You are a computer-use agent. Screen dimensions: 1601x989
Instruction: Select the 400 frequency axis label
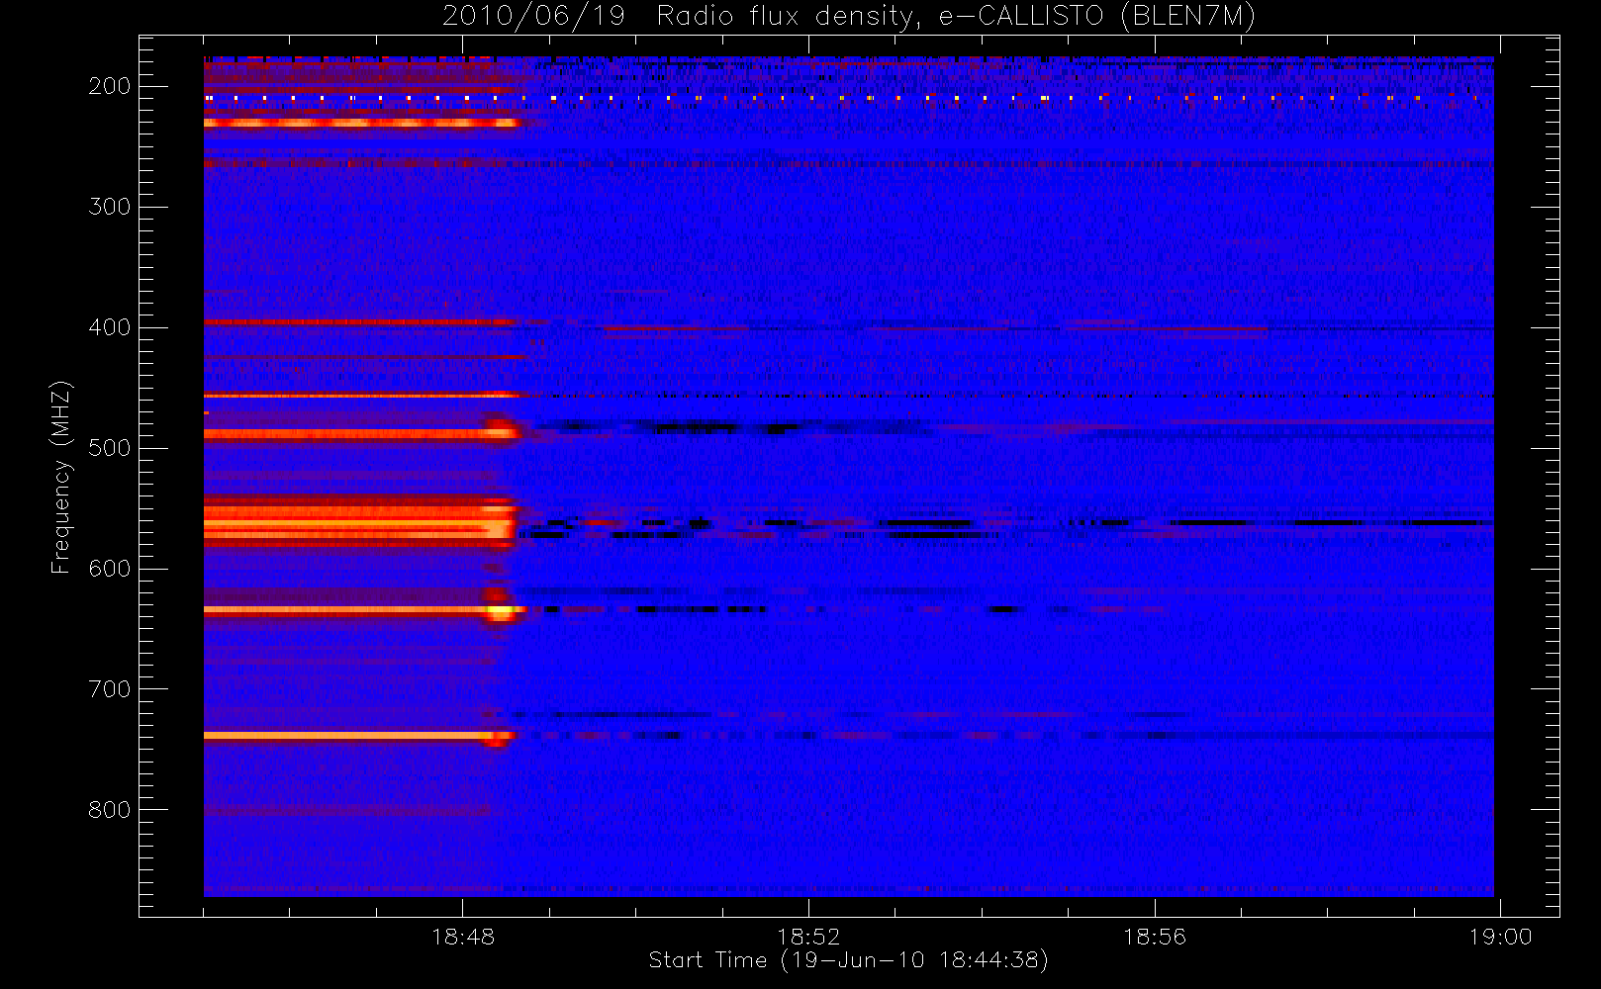[109, 327]
